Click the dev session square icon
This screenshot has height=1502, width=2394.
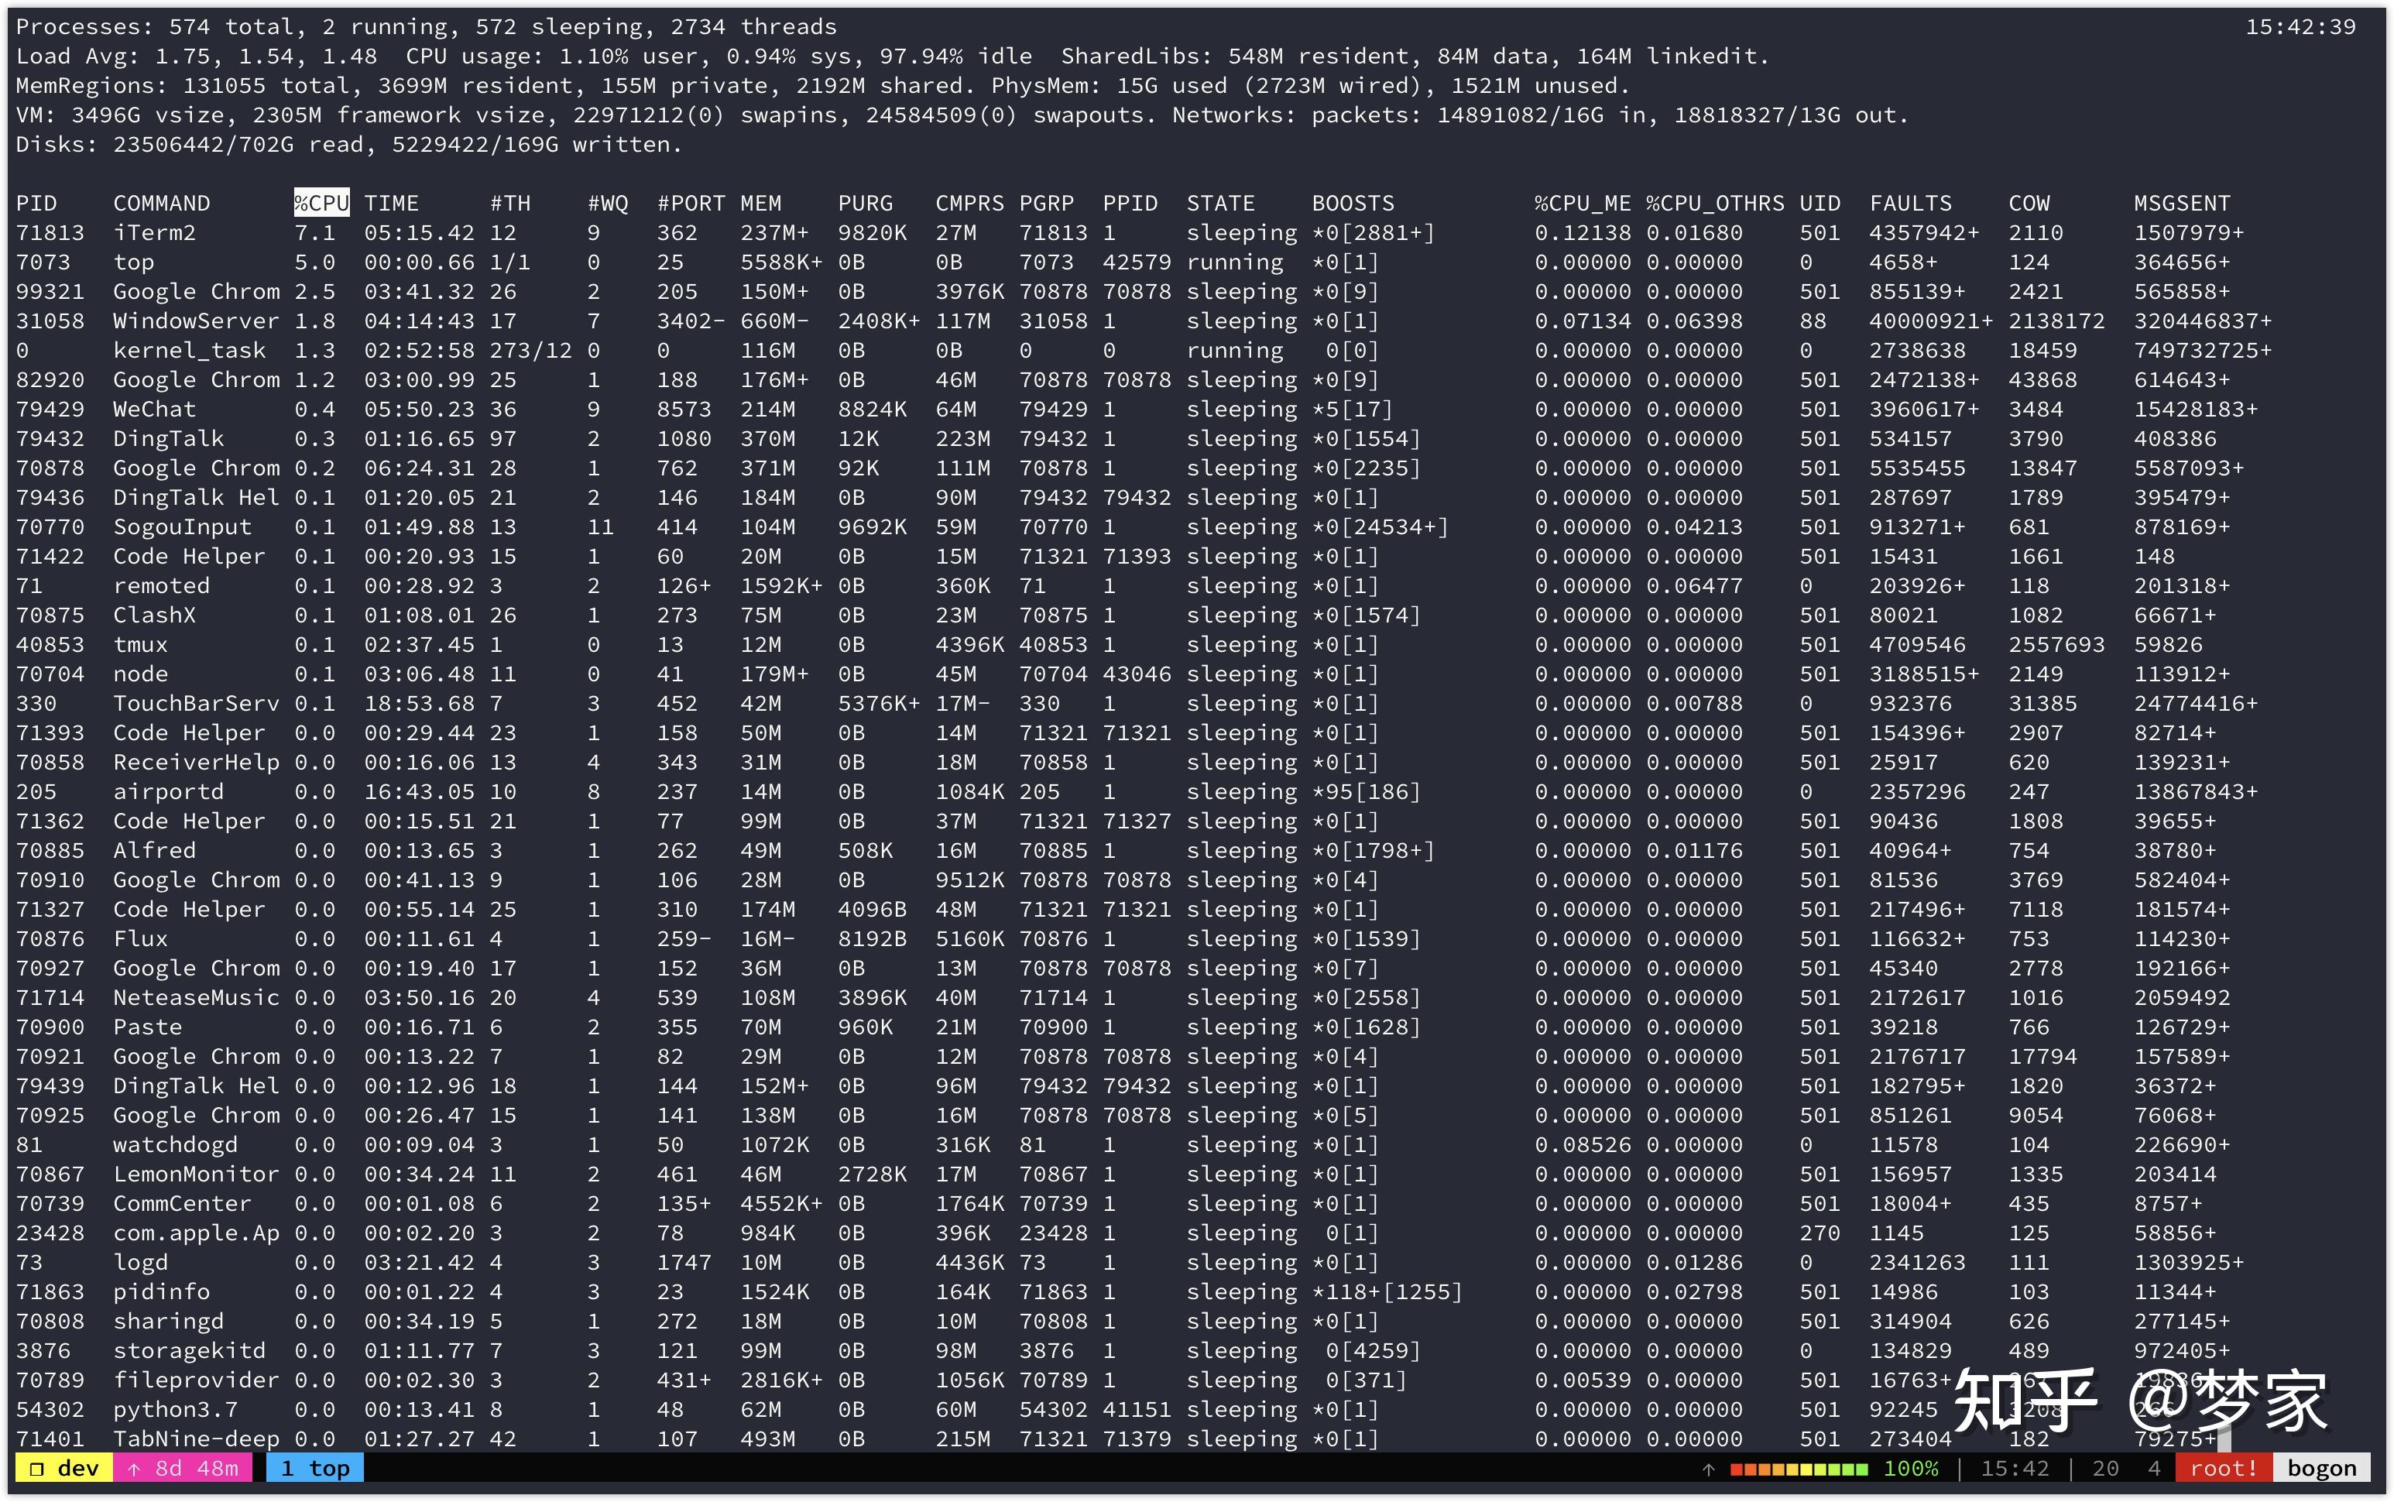click(x=36, y=1468)
